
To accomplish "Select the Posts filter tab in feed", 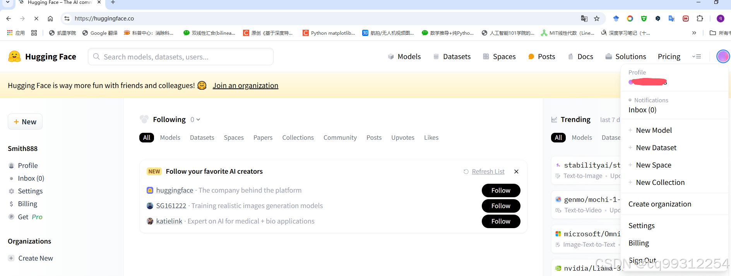I will click(374, 137).
